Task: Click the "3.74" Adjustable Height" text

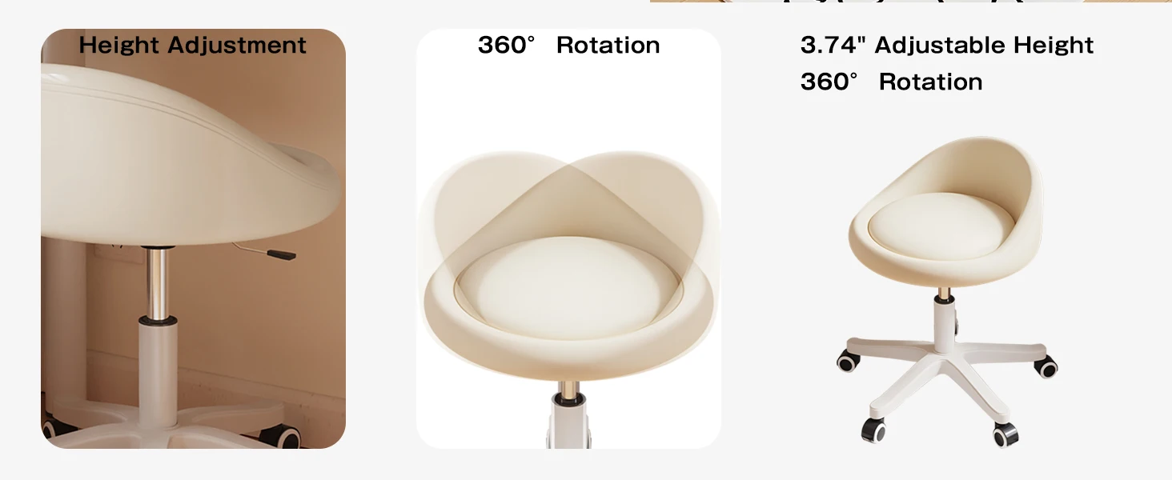Action: click(947, 45)
